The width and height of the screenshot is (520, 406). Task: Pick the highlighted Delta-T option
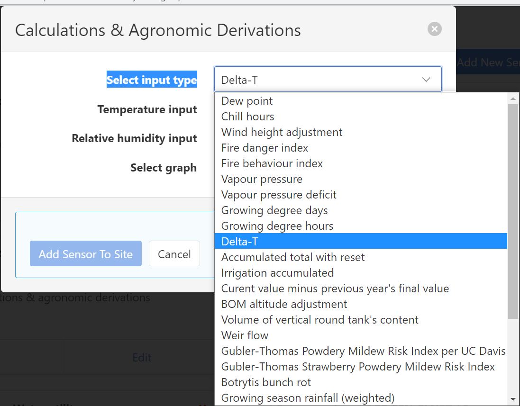pyautogui.click(x=240, y=242)
